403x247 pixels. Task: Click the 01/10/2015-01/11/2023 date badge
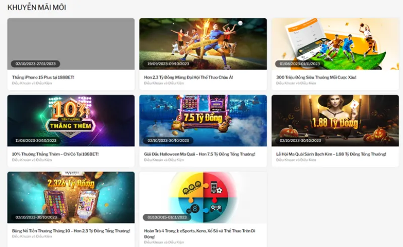[168, 217]
